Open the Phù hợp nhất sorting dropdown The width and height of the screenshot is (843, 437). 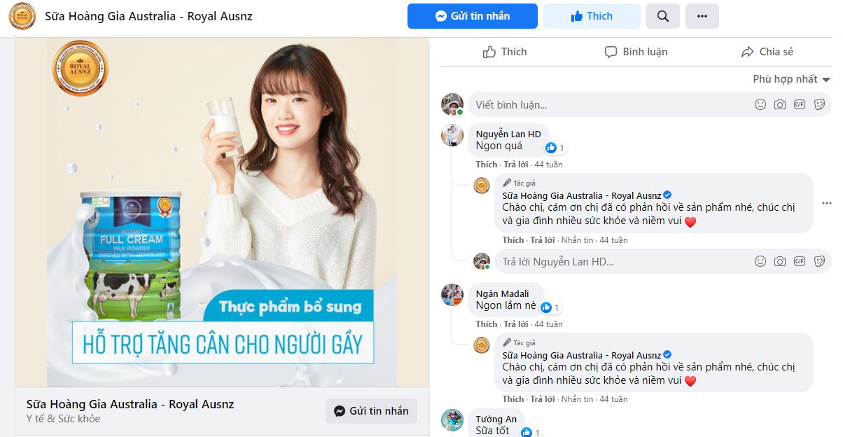point(791,79)
